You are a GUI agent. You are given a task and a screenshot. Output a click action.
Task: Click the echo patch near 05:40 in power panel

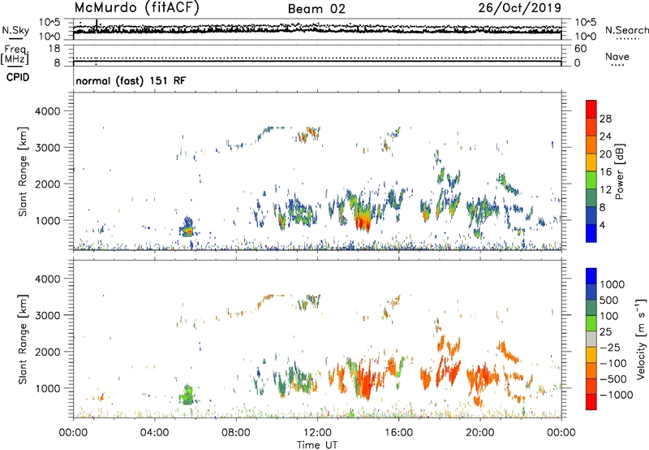point(187,227)
